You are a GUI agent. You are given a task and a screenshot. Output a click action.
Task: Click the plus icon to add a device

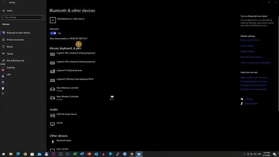coord(53,20)
